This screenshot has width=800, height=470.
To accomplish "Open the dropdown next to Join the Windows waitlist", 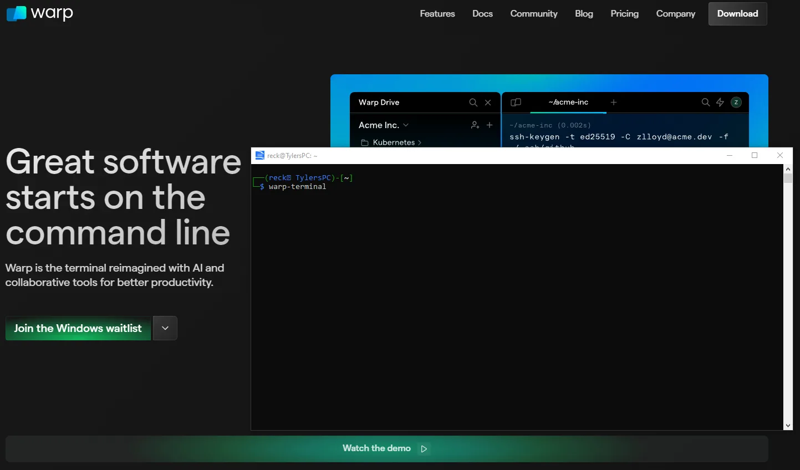I will (165, 328).
